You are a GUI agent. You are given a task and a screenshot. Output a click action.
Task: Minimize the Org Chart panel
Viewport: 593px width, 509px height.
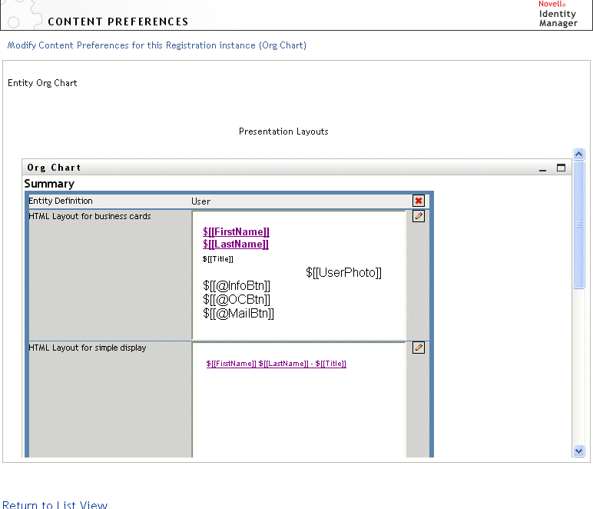point(543,169)
